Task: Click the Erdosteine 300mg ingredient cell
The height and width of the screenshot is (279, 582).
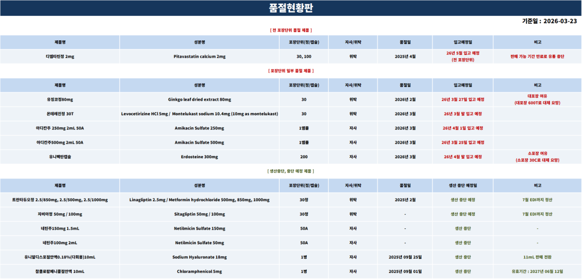Action: pos(200,157)
